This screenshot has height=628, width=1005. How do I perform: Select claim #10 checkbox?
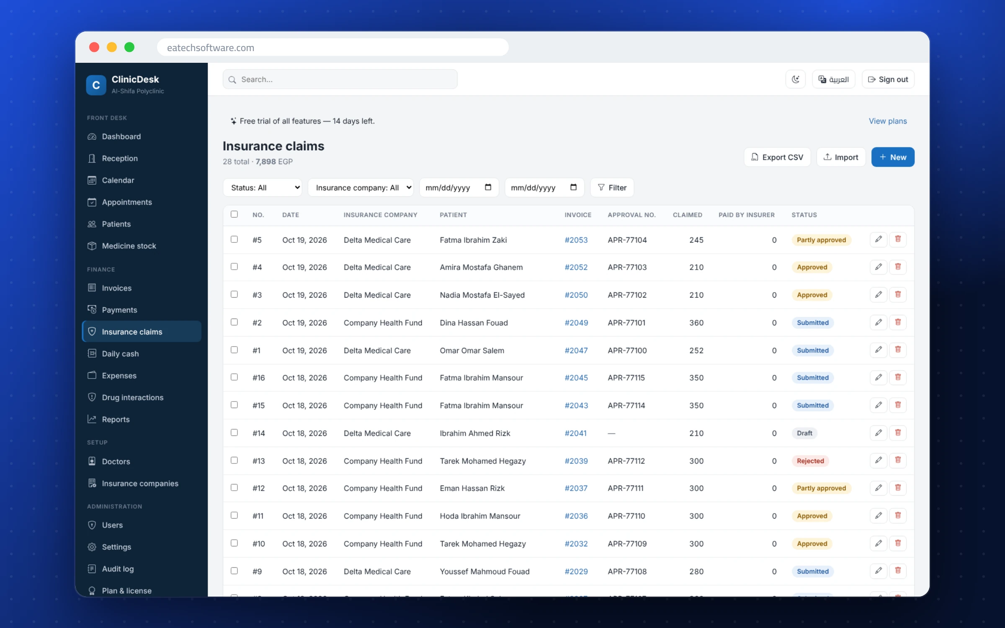[234, 543]
